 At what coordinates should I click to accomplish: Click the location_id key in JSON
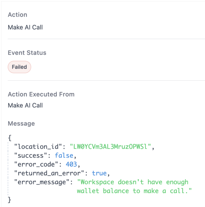coord(39,147)
